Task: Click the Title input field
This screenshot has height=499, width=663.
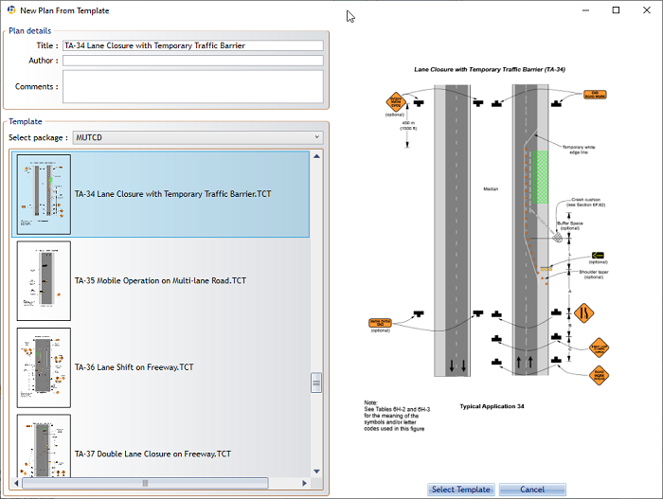Action: (x=192, y=45)
